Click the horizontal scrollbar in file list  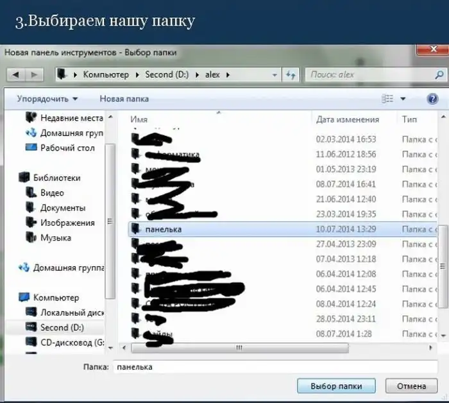point(239,347)
